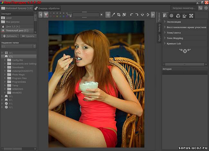This screenshot has width=209, height=151.
Task: Click inside the Find input field
Action: click(86, 14)
